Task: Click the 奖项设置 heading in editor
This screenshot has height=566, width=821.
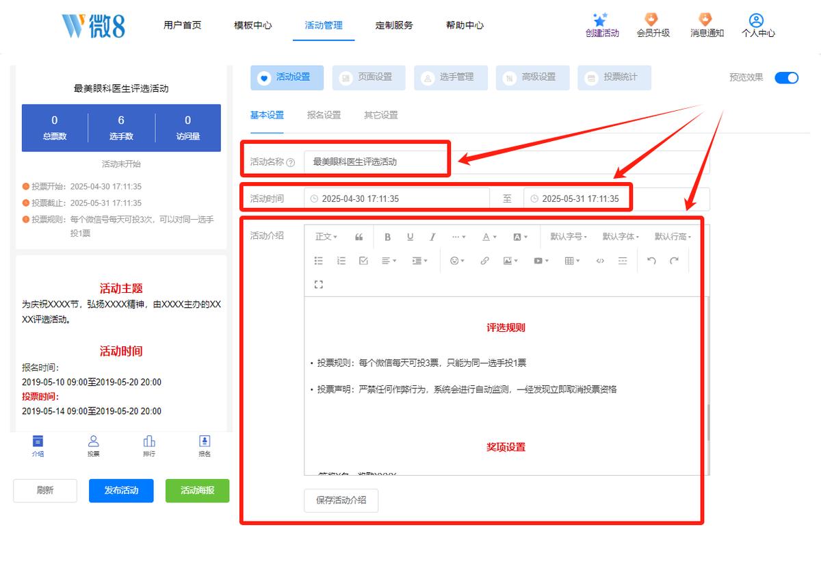Action: point(506,448)
